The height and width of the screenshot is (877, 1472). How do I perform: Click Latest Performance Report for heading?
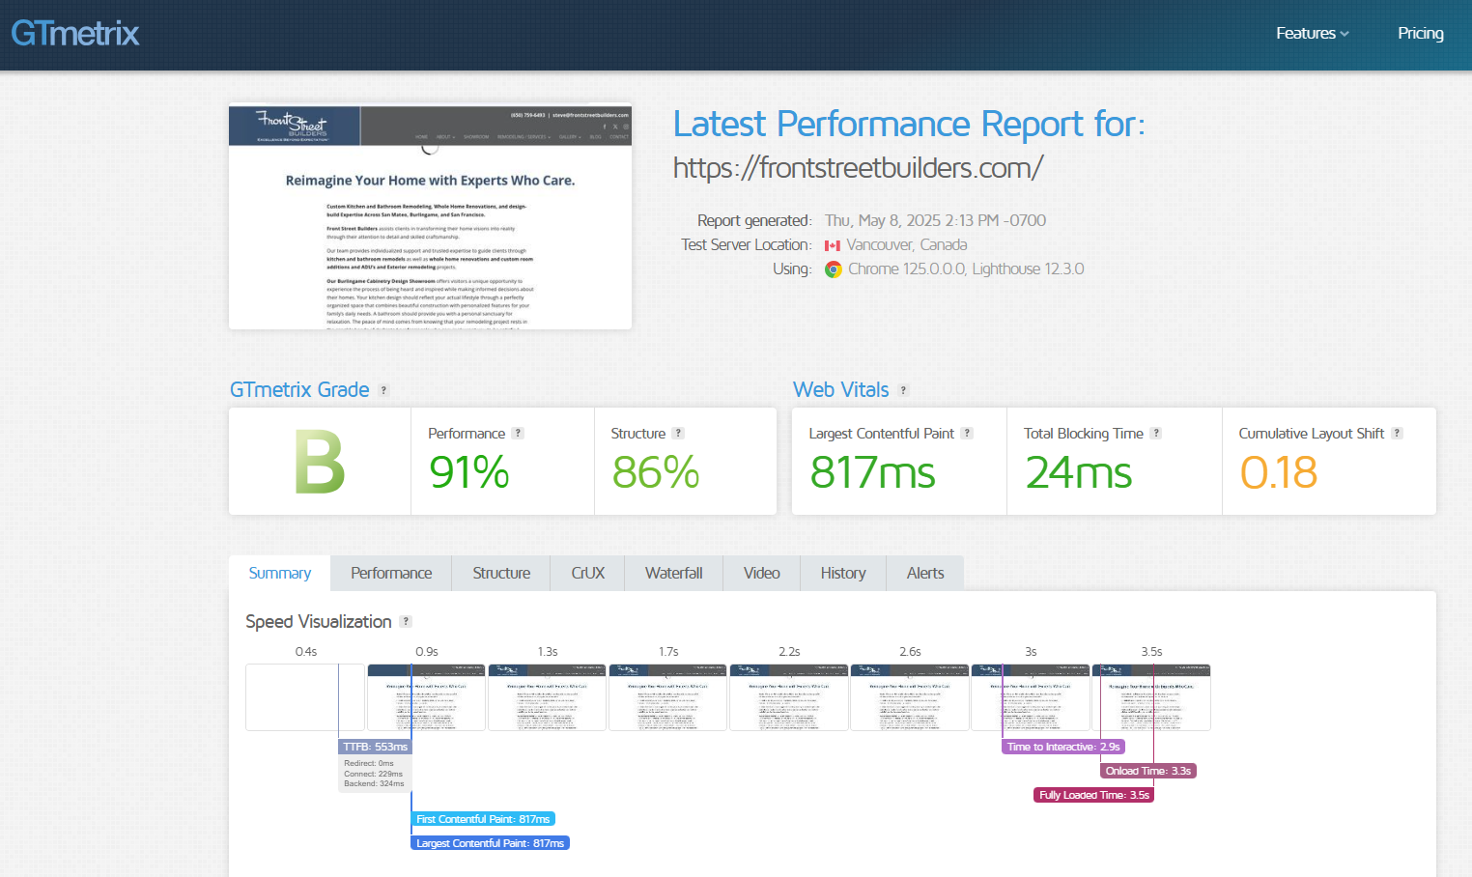pyautogui.click(x=909, y=125)
